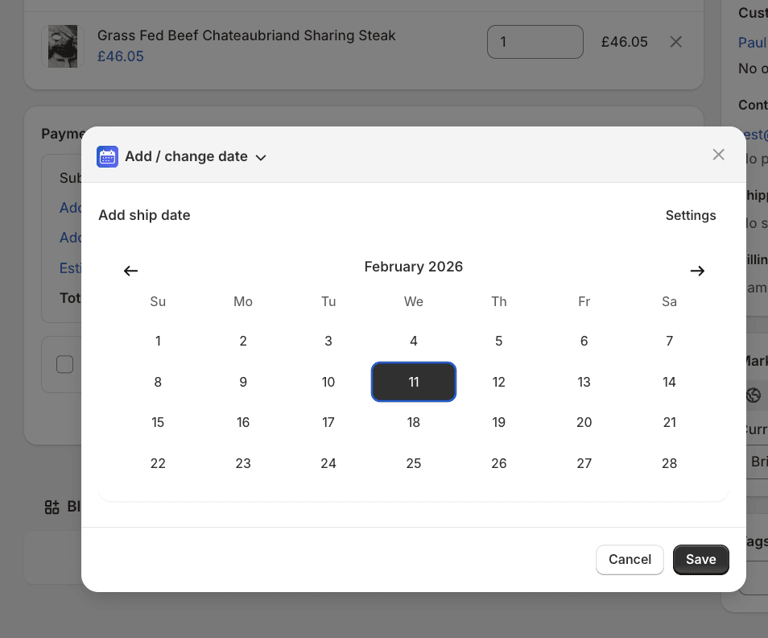Toggle the checkbox in the payment section

[64, 363]
